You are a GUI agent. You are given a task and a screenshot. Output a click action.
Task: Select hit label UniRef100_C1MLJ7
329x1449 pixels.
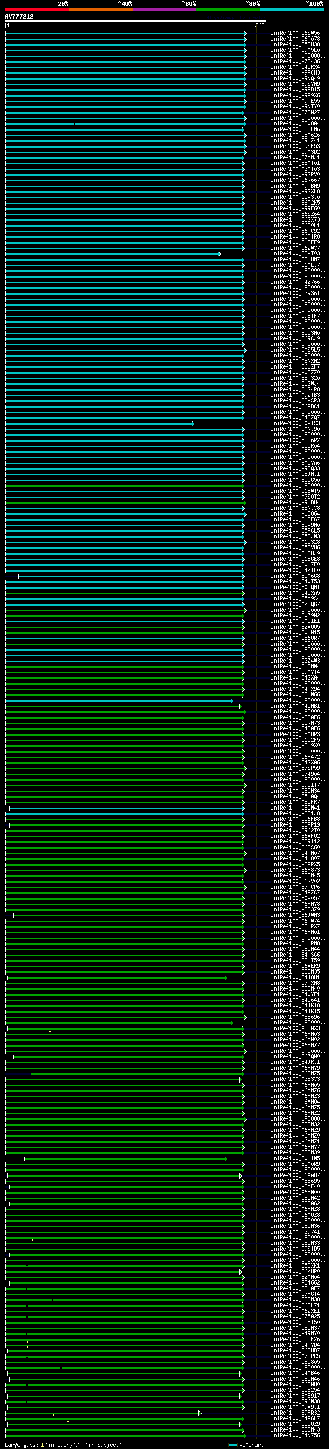pos(295,265)
